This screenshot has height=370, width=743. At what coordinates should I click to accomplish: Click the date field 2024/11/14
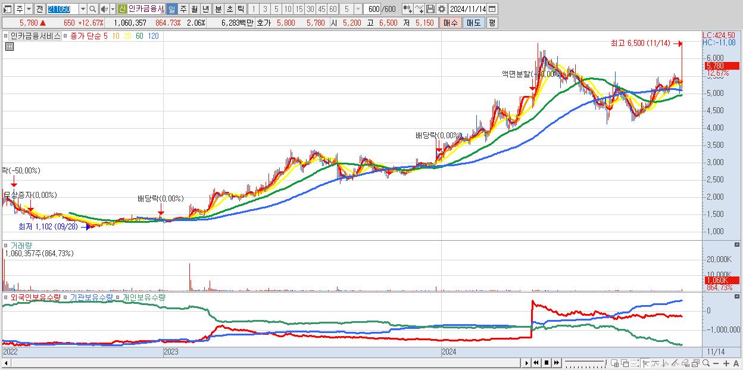(x=467, y=9)
